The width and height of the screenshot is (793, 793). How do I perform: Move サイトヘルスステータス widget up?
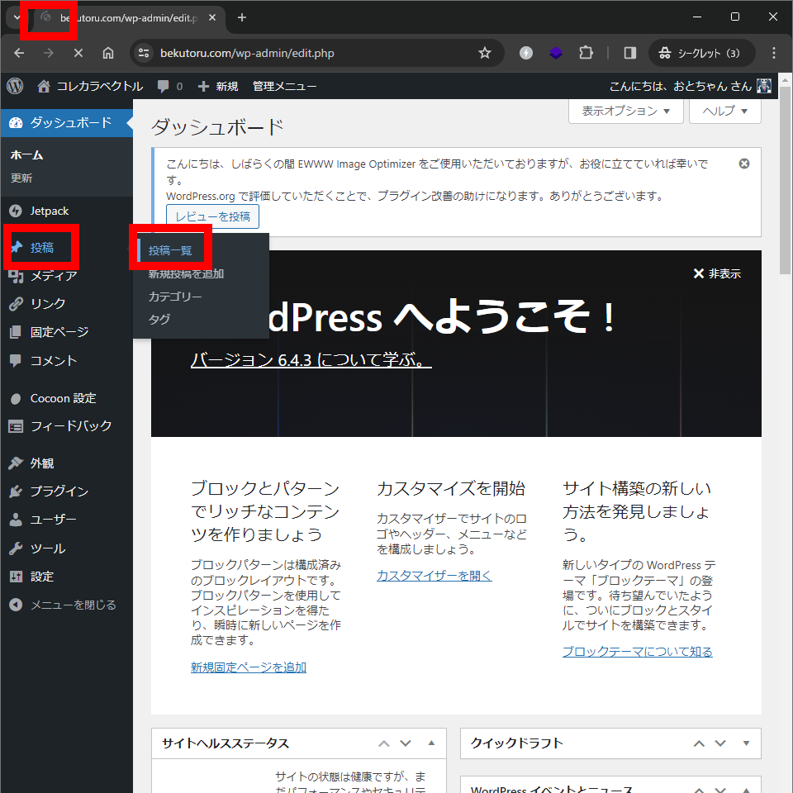coord(384,743)
